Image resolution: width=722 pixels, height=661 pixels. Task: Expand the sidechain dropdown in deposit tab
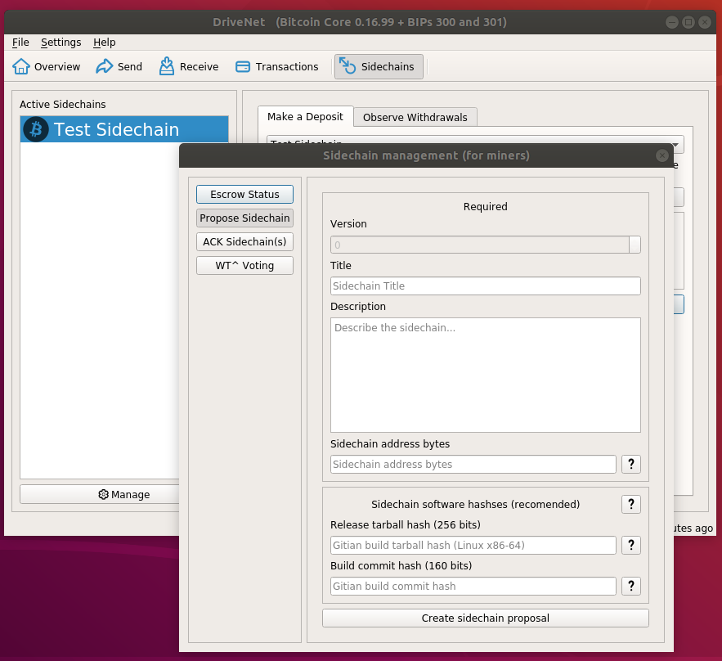[x=675, y=145]
